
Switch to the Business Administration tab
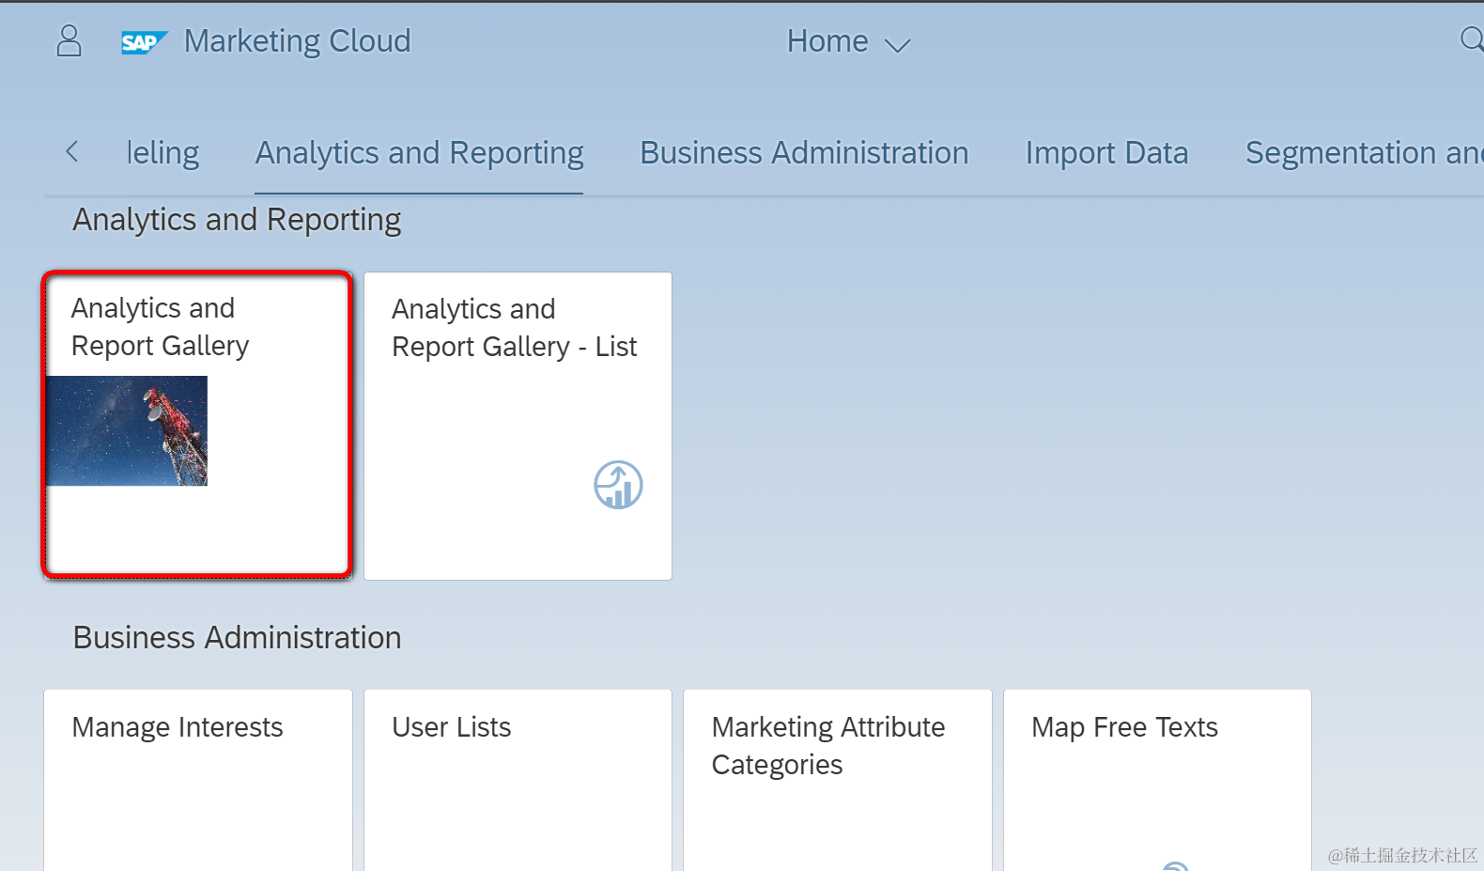click(803, 153)
